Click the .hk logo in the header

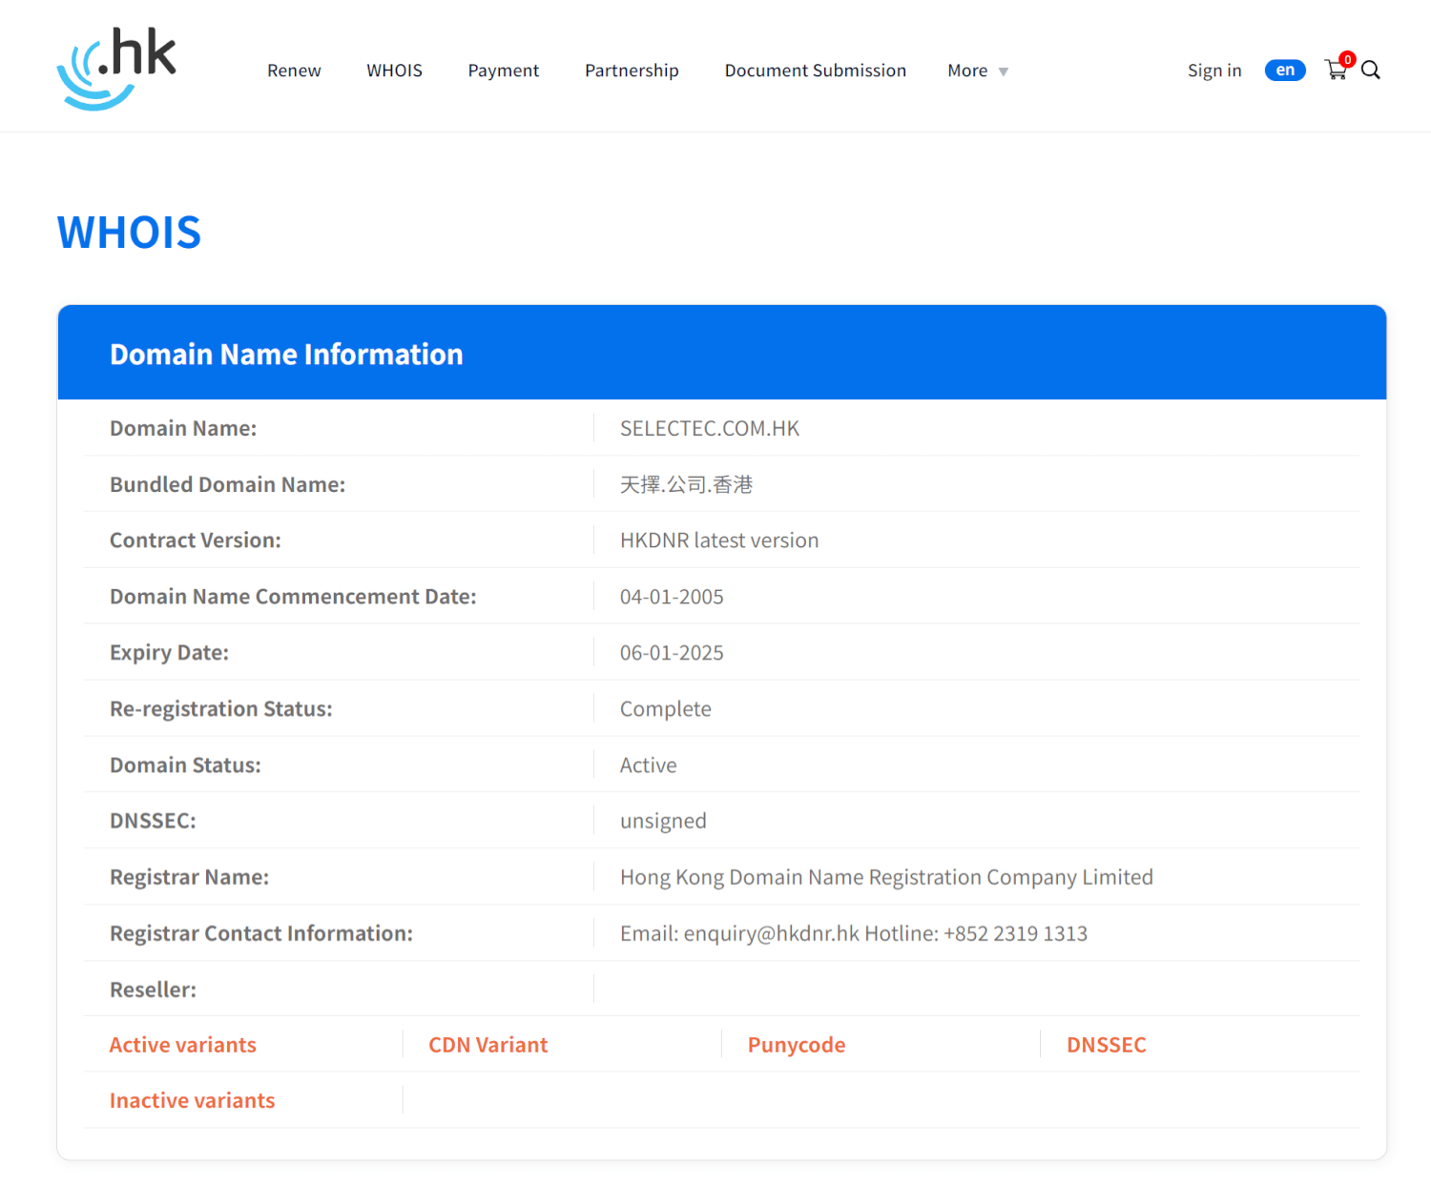116,69
